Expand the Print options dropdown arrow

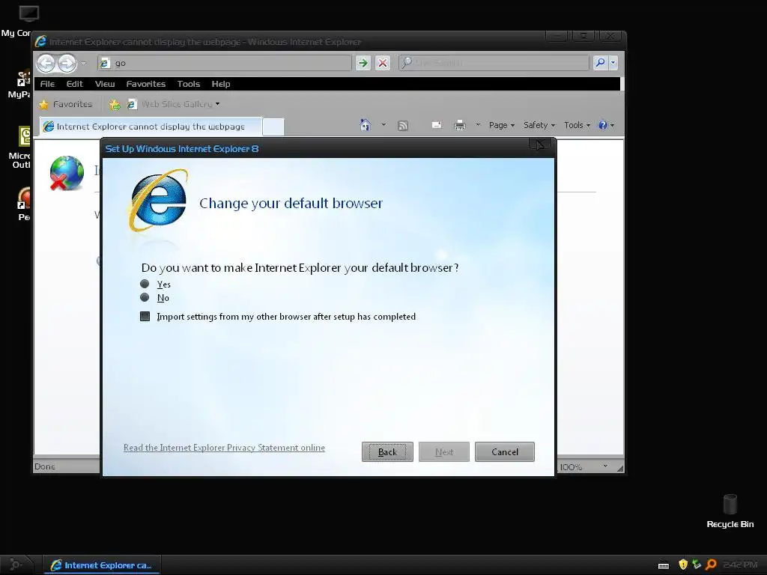click(478, 125)
